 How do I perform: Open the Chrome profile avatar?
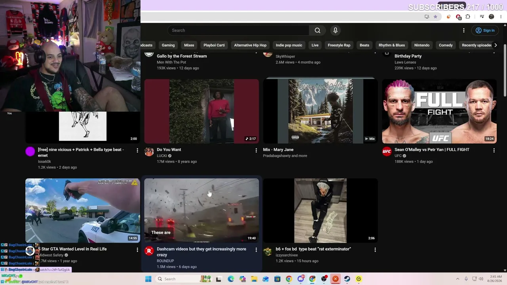click(492, 17)
